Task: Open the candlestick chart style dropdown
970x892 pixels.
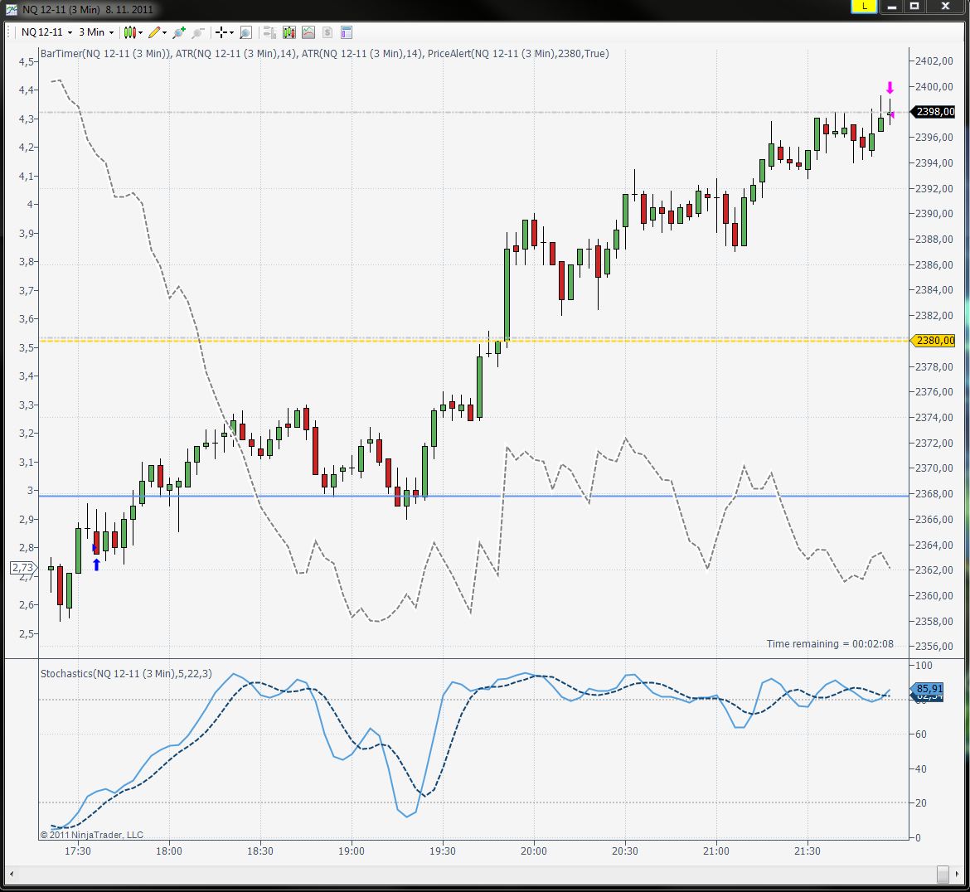Action: [133, 32]
